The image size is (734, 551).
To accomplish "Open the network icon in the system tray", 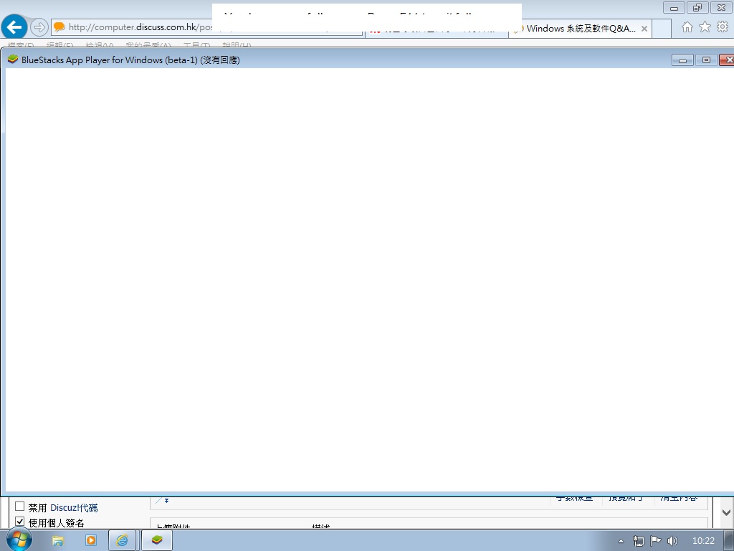I will tap(638, 541).
